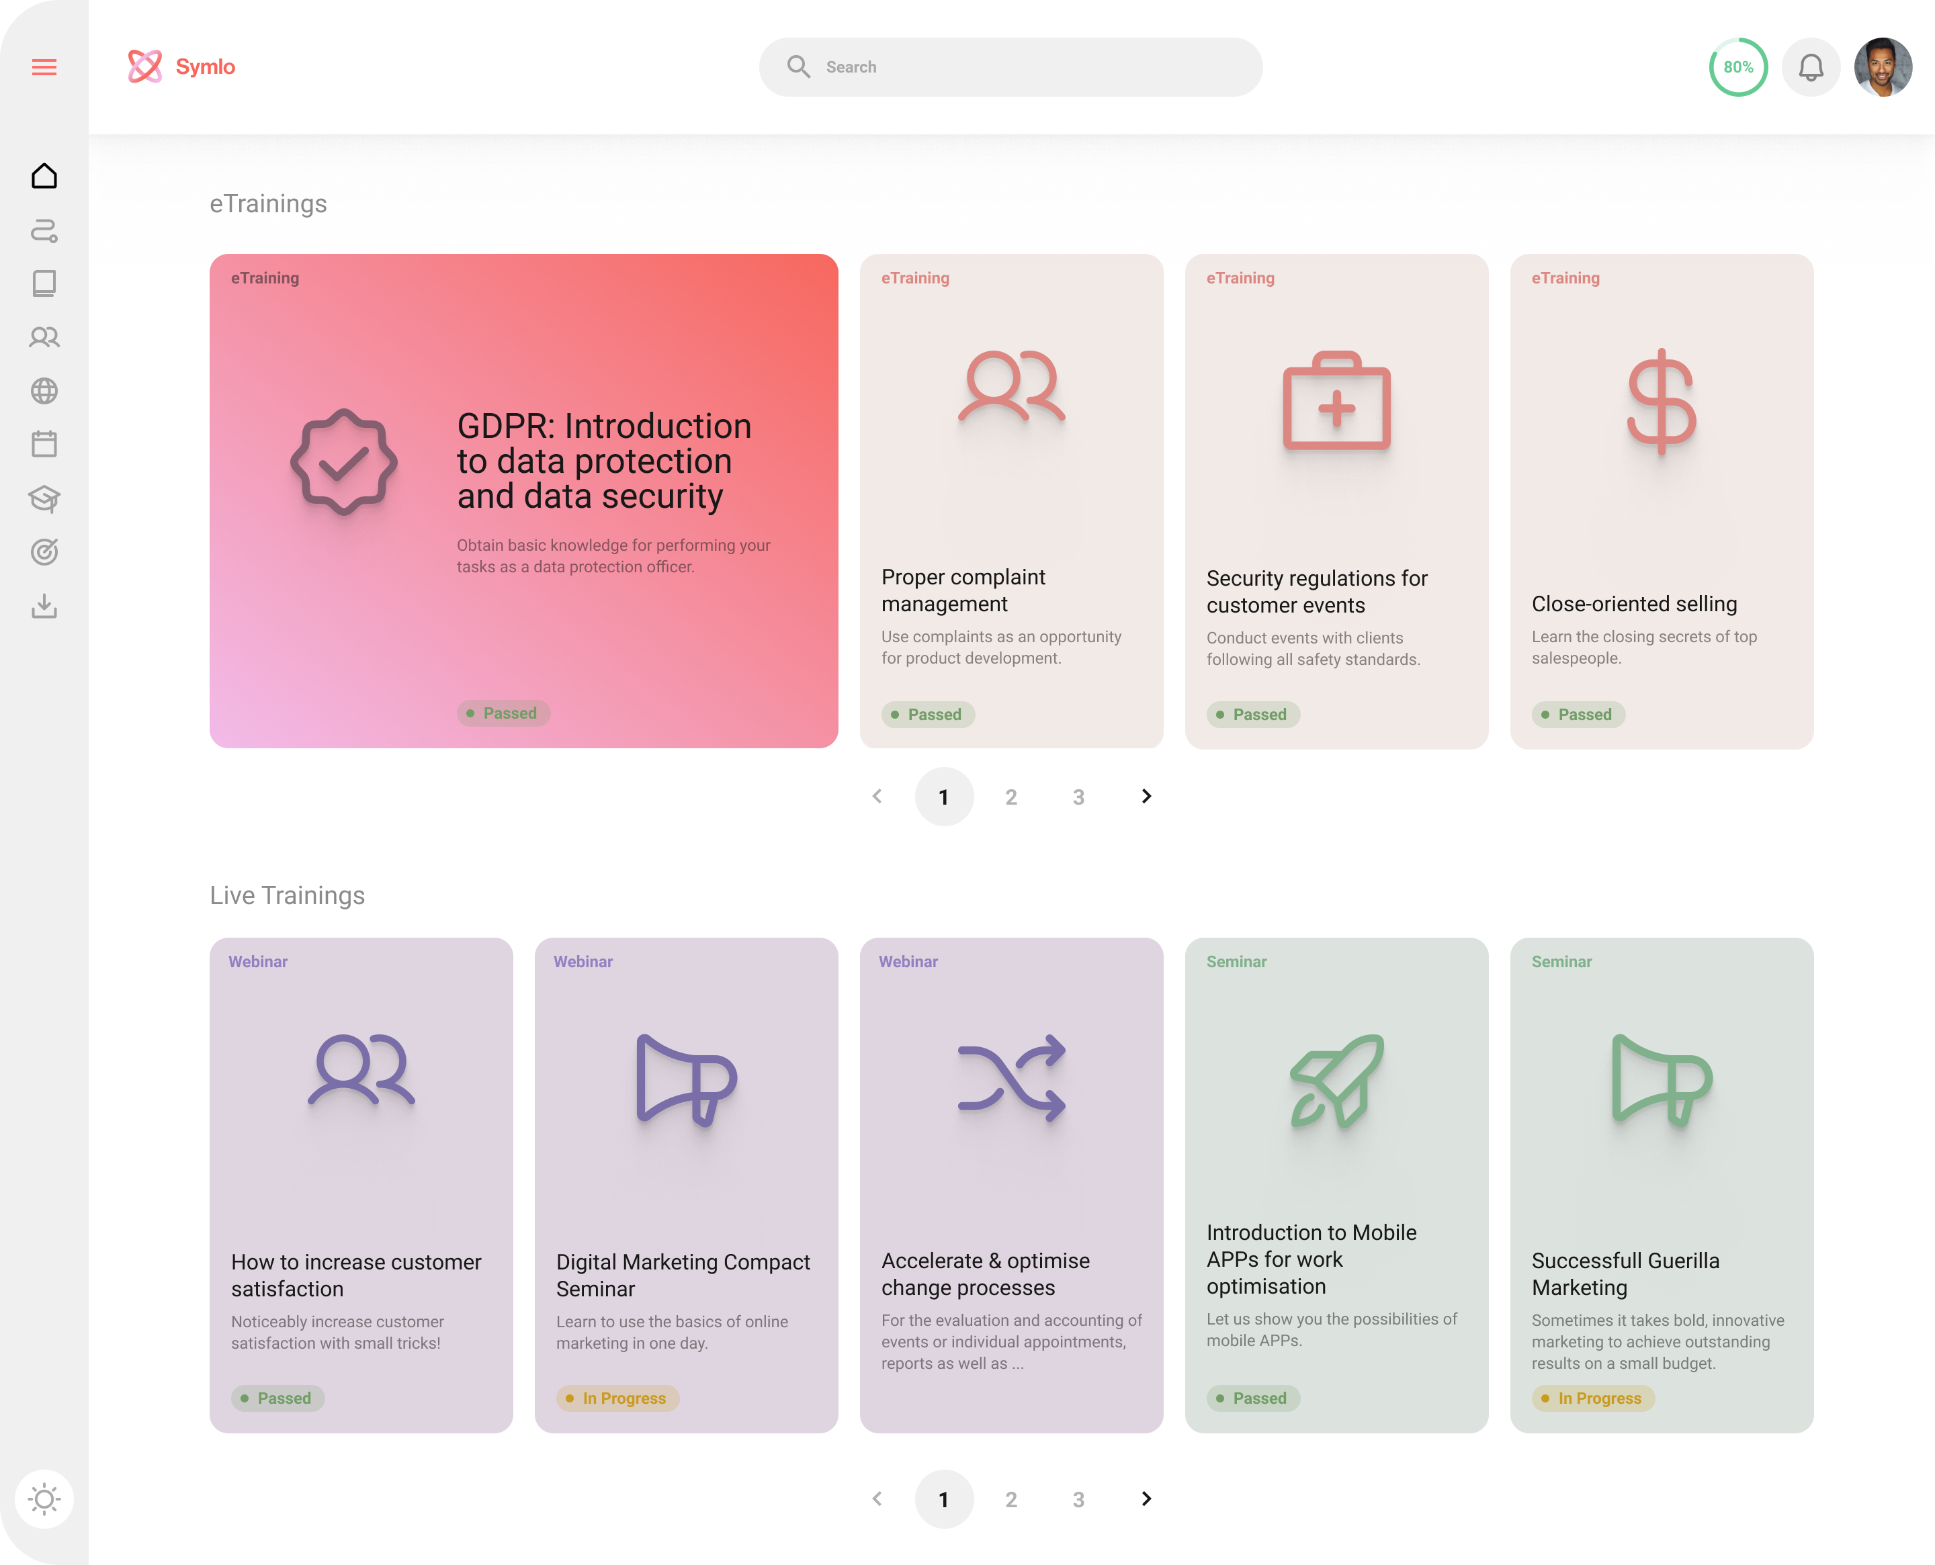Open the graduation cap sidebar icon
Viewport: 1935px width, 1565px height.
(44, 498)
